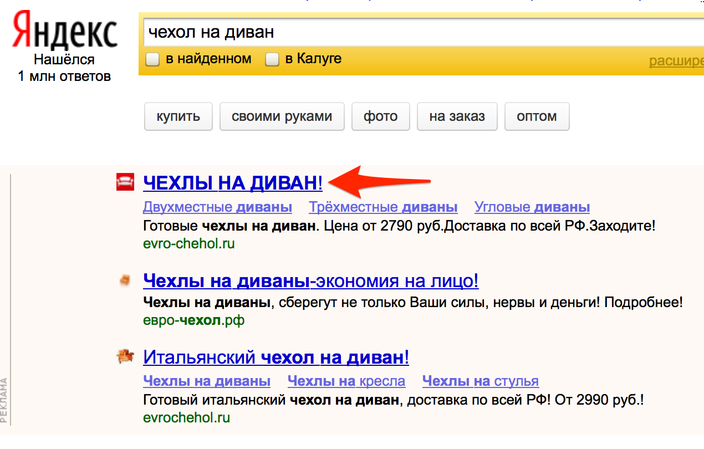The image size is (704, 449).
Task: Follow the 'Двухместные диваны' sitelink
Action: pyautogui.click(x=217, y=207)
